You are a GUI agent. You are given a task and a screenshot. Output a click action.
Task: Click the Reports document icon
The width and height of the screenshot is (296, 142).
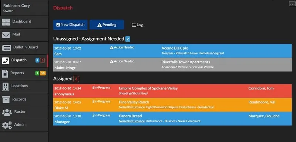click(x=5, y=74)
